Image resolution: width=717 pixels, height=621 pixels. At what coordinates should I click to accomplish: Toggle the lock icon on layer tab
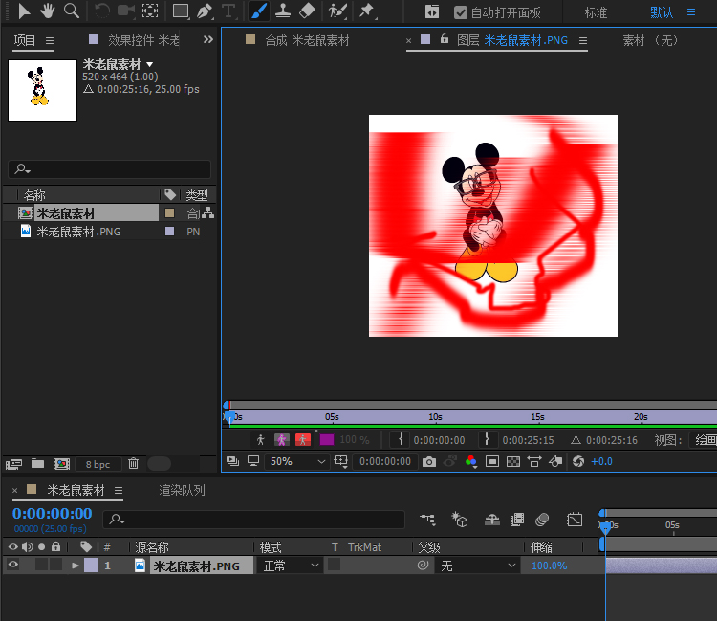click(444, 40)
